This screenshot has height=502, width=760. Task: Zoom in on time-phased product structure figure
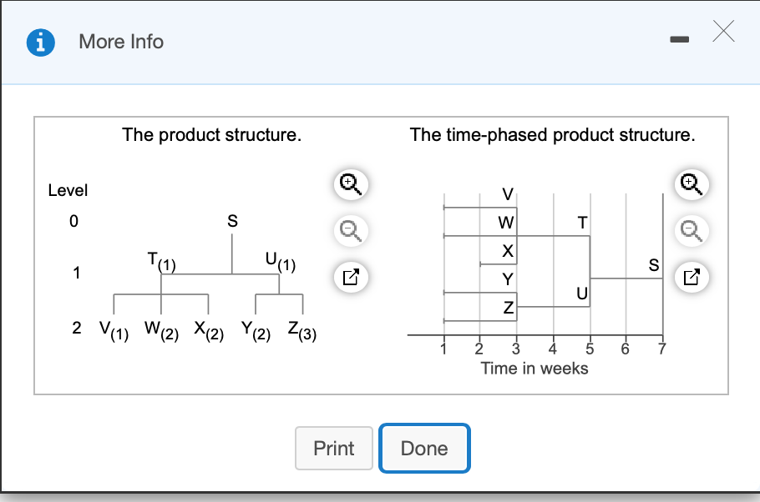pos(691,183)
